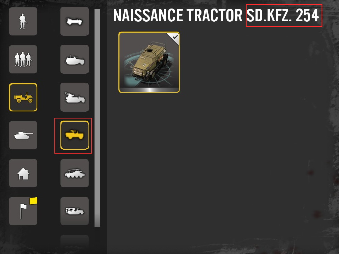The height and width of the screenshot is (254, 339).
Task: Select the single infantry soldier category
Action: [23, 21]
